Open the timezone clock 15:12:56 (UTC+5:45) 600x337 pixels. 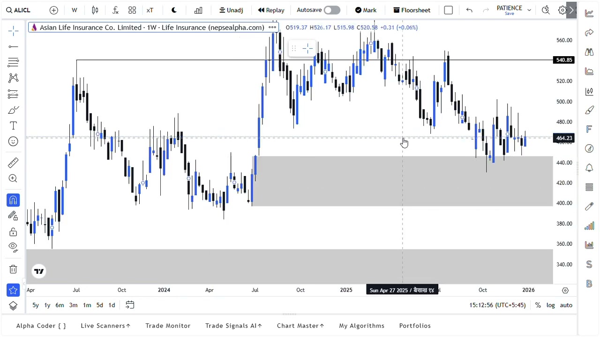coord(497,305)
